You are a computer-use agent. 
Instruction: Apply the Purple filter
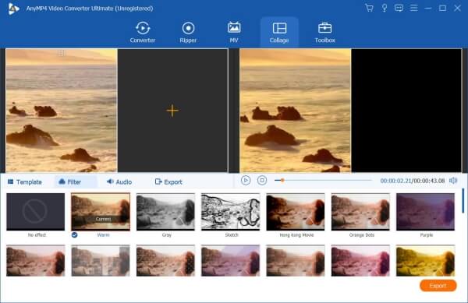tap(425, 212)
